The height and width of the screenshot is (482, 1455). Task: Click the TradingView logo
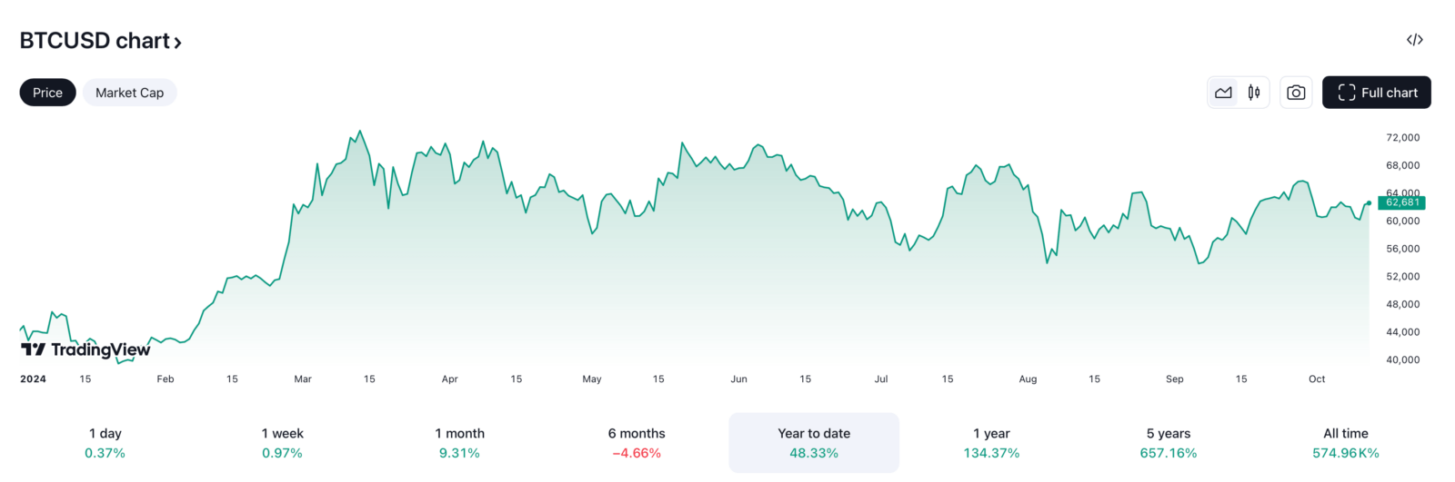pyautogui.click(x=85, y=349)
